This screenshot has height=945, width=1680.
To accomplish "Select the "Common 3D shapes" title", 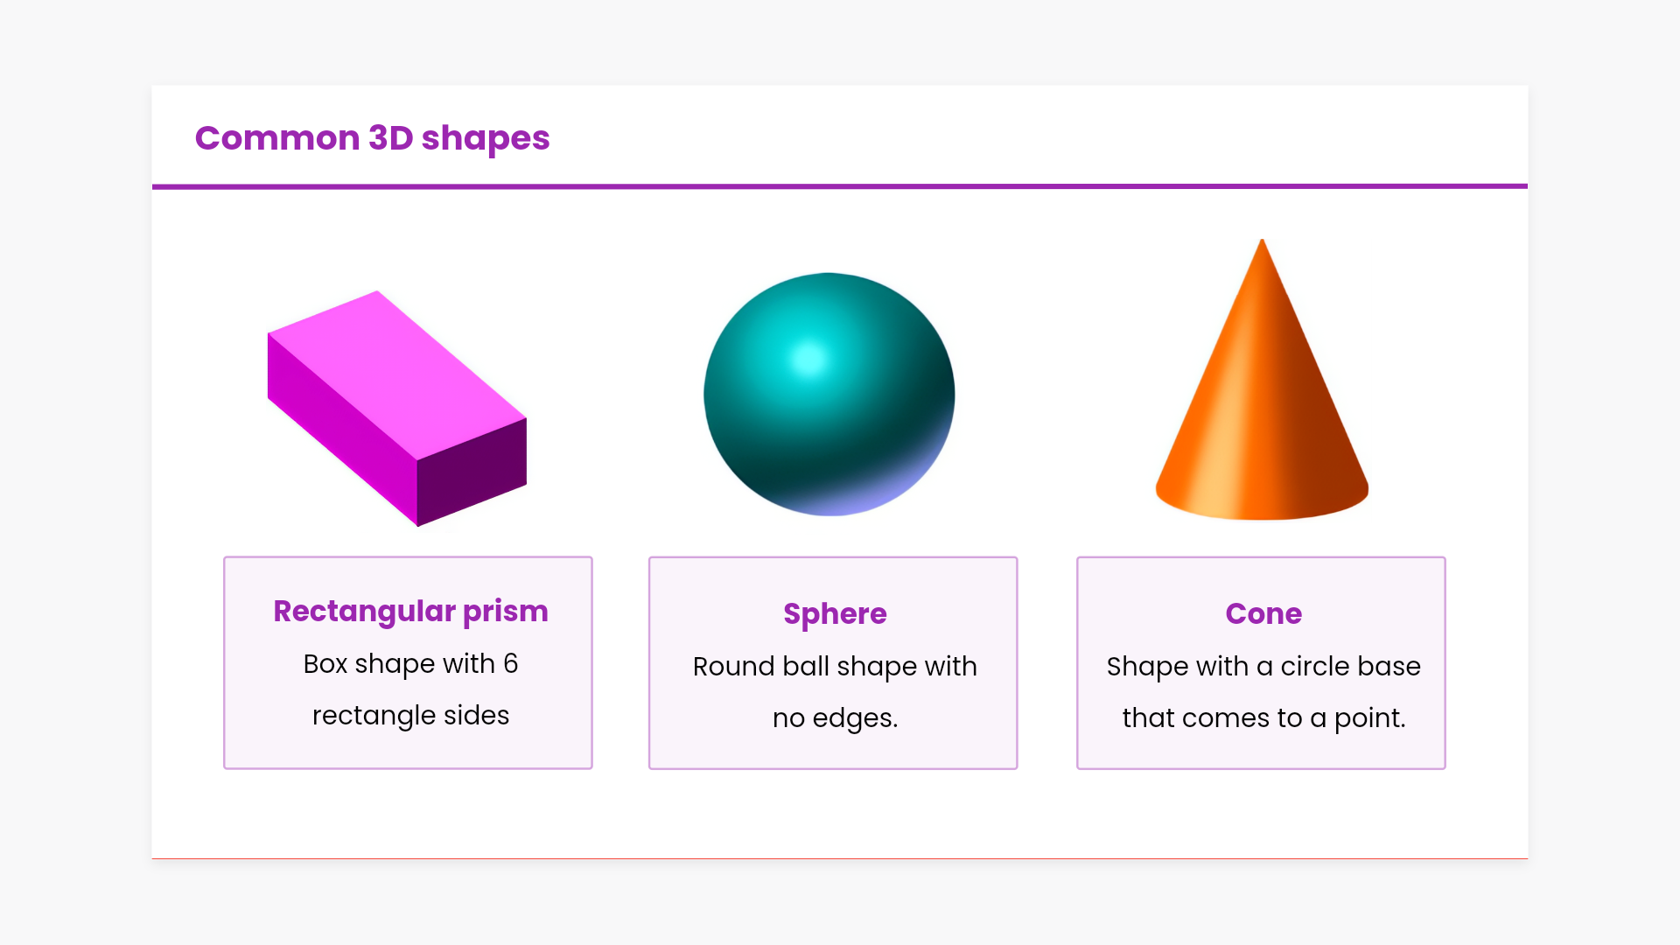I will tap(372, 138).
